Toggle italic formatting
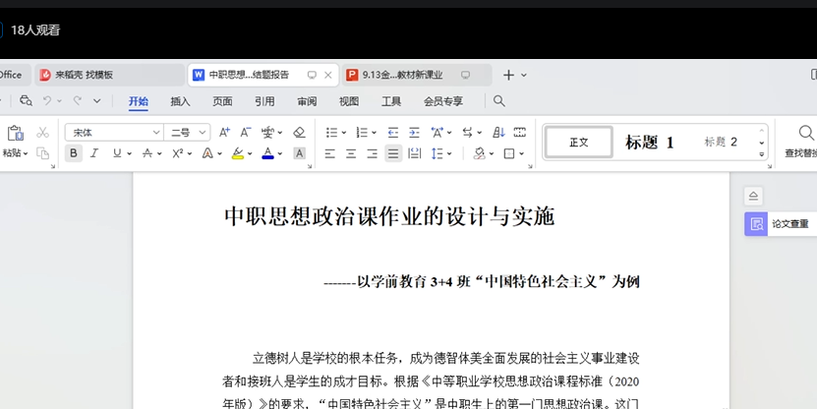The image size is (817, 409). (x=94, y=153)
